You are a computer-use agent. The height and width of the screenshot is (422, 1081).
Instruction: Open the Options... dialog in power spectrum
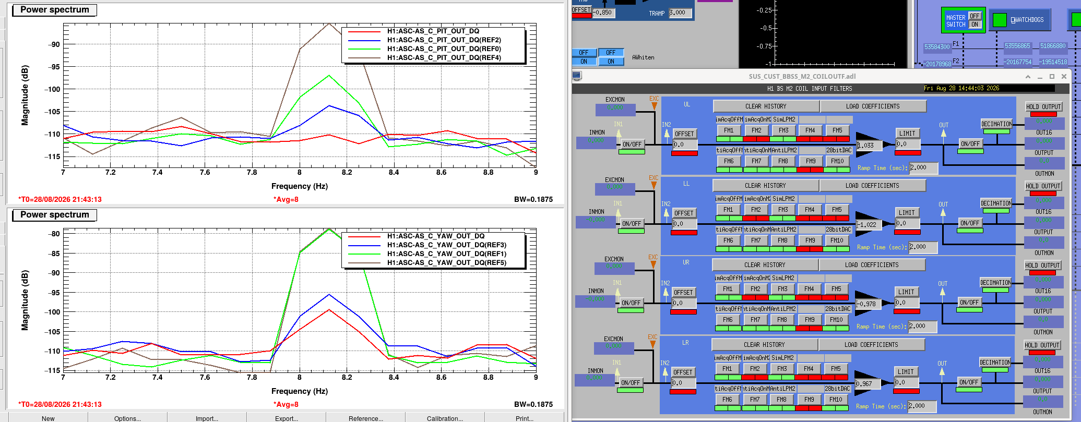pos(127,418)
